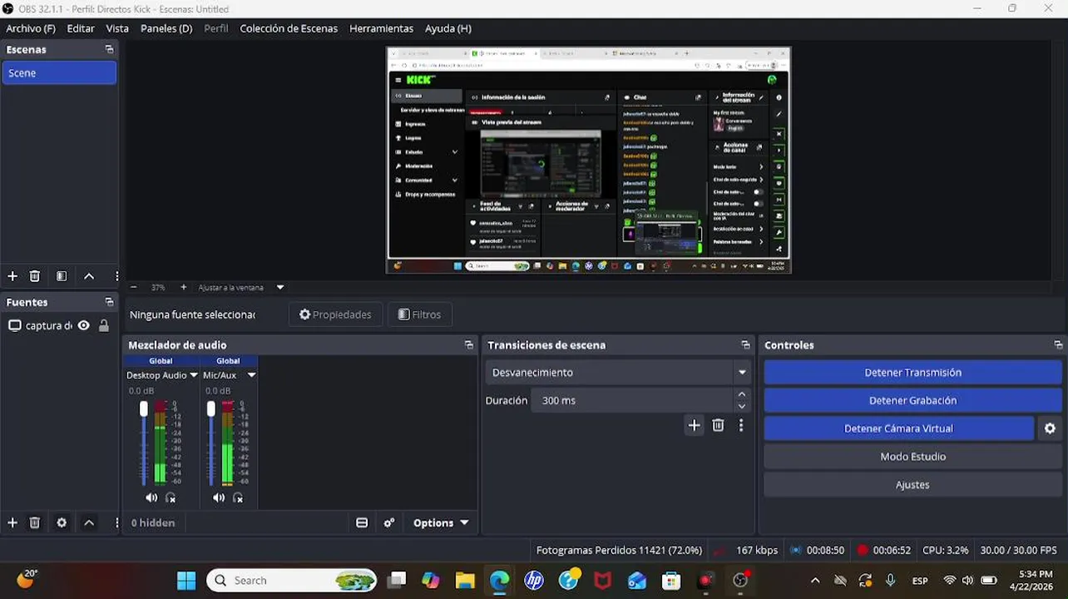Switch mixer layout icon next to 0 hidden
Viewport: 1068px width, 599px height.
pos(362,522)
